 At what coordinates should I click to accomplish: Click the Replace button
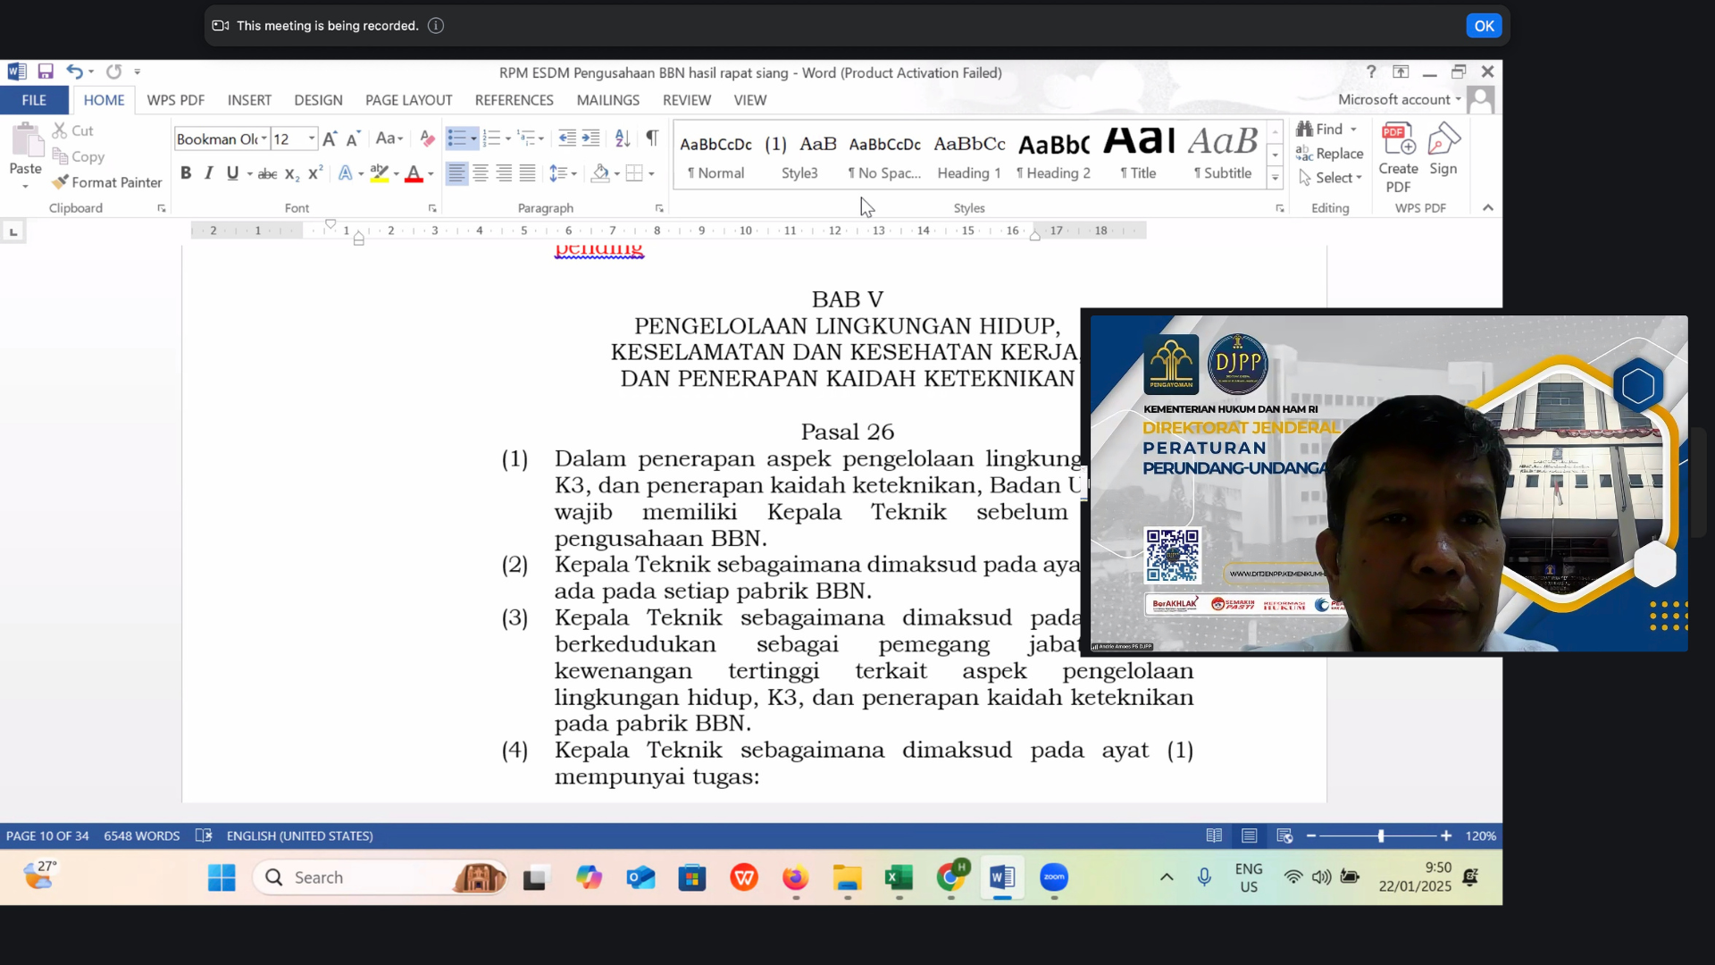click(x=1330, y=154)
